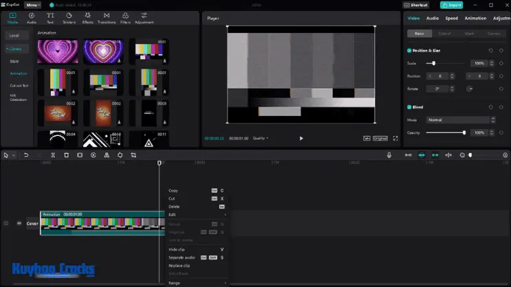Expand the player Quality dropdown
This screenshot has width=511, height=287.
[x=261, y=138]
